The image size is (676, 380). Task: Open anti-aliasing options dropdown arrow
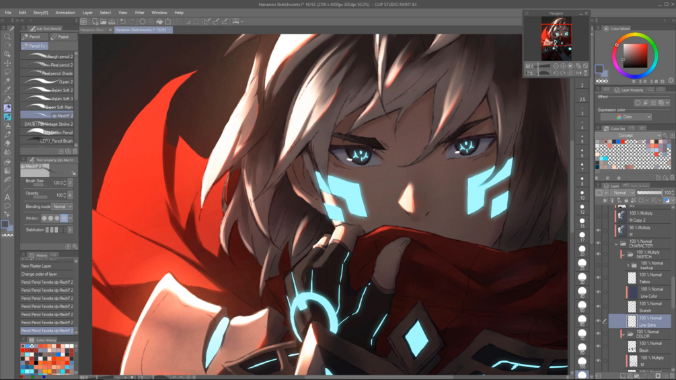70,219
